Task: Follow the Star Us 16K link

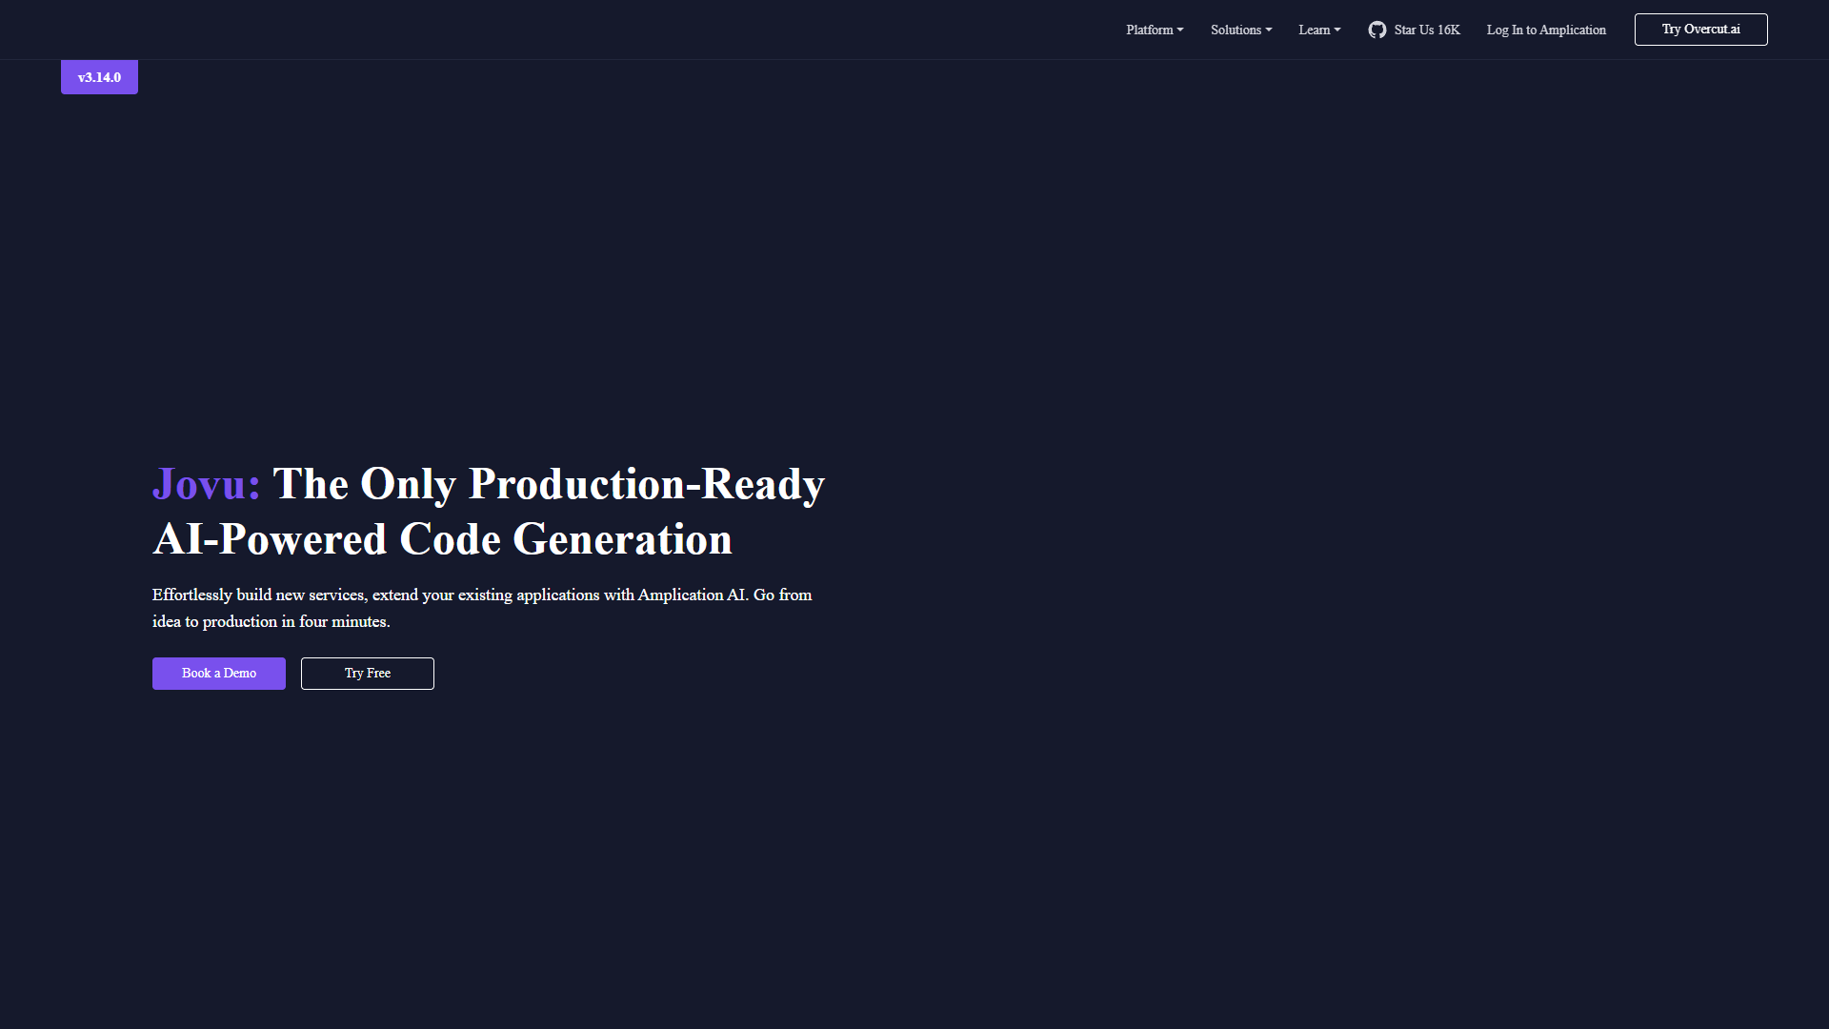Action: pyautogui.click(x=1415, y=30)
